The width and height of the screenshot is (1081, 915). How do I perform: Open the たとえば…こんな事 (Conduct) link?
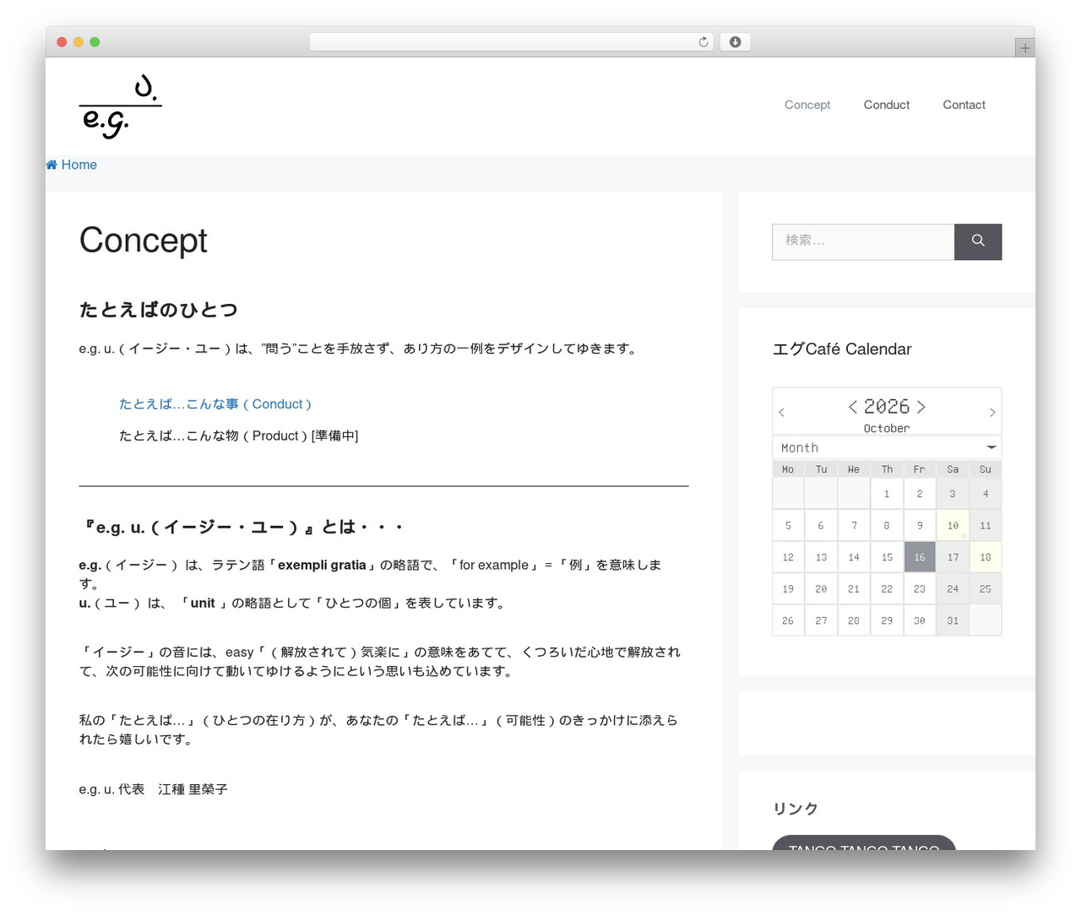point(215,404)
